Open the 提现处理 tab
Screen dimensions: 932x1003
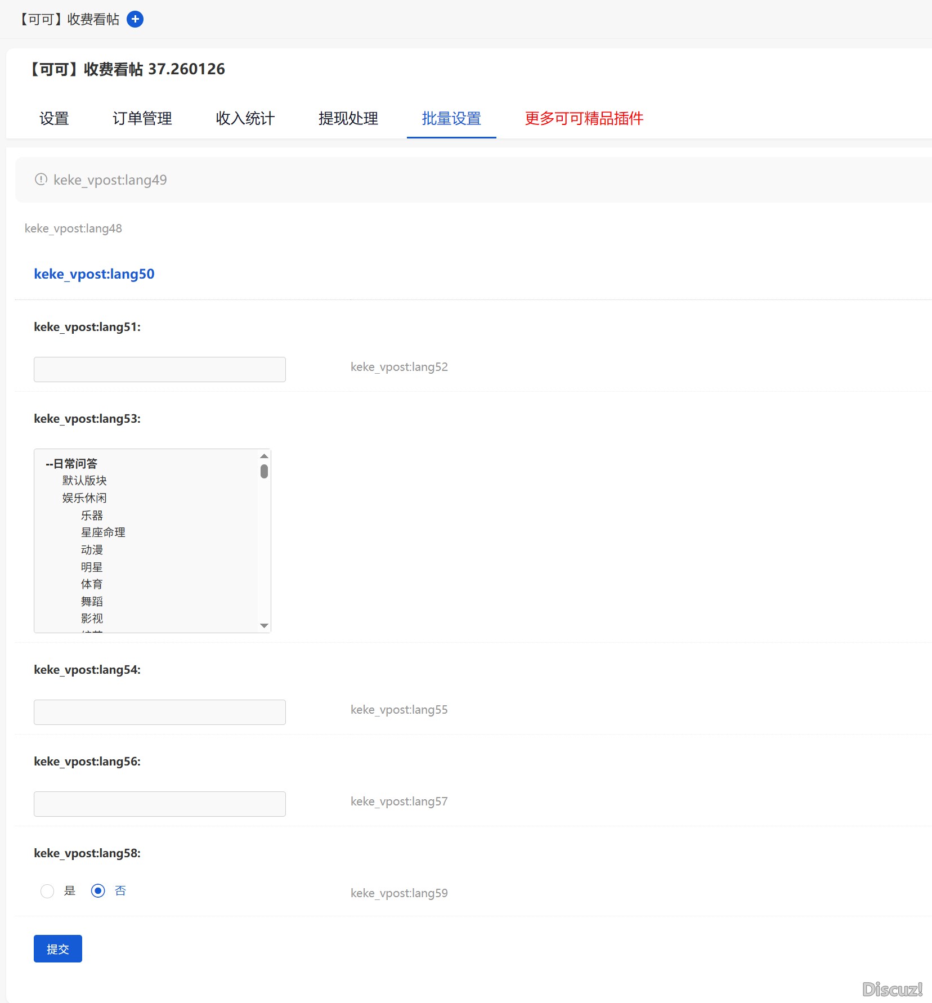(x=348, y=118)
